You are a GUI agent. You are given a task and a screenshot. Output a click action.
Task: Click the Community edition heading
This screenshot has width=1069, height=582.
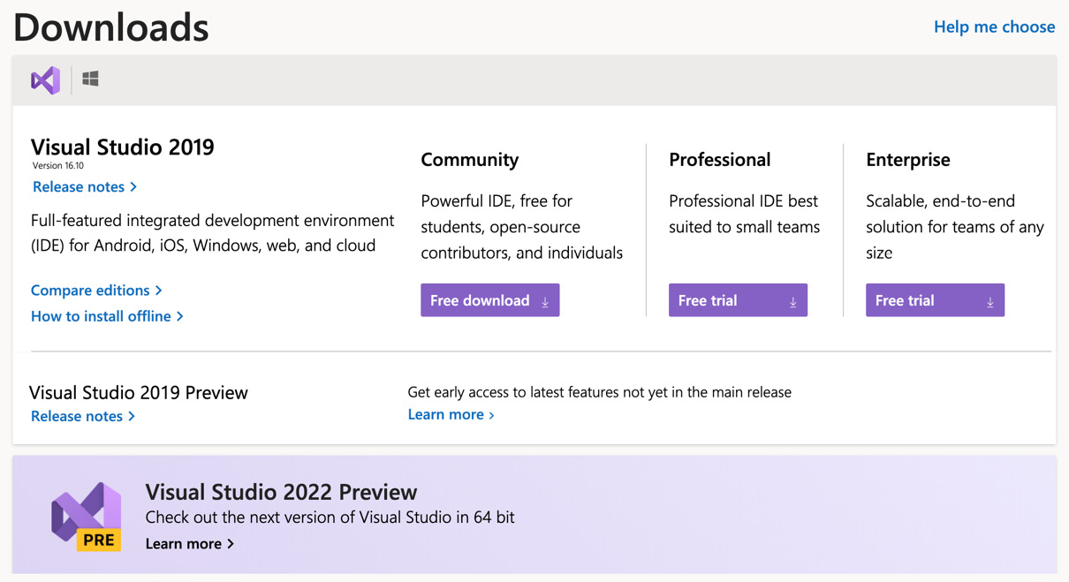pyautogui.click(x=469, y=160)
